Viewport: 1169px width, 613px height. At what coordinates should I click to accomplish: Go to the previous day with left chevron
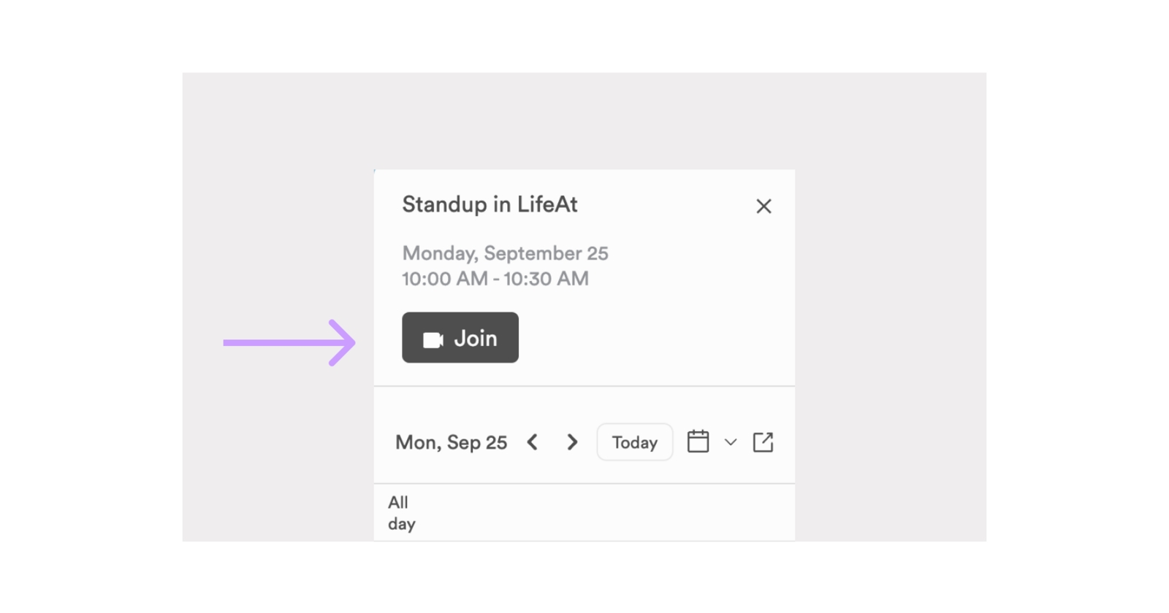533,442
